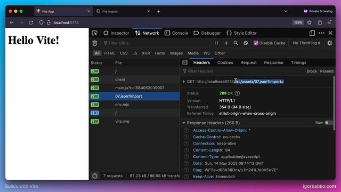The image size is (341, 192).
Task: Open the browser hamburger menu
Action: click(329, 22)
